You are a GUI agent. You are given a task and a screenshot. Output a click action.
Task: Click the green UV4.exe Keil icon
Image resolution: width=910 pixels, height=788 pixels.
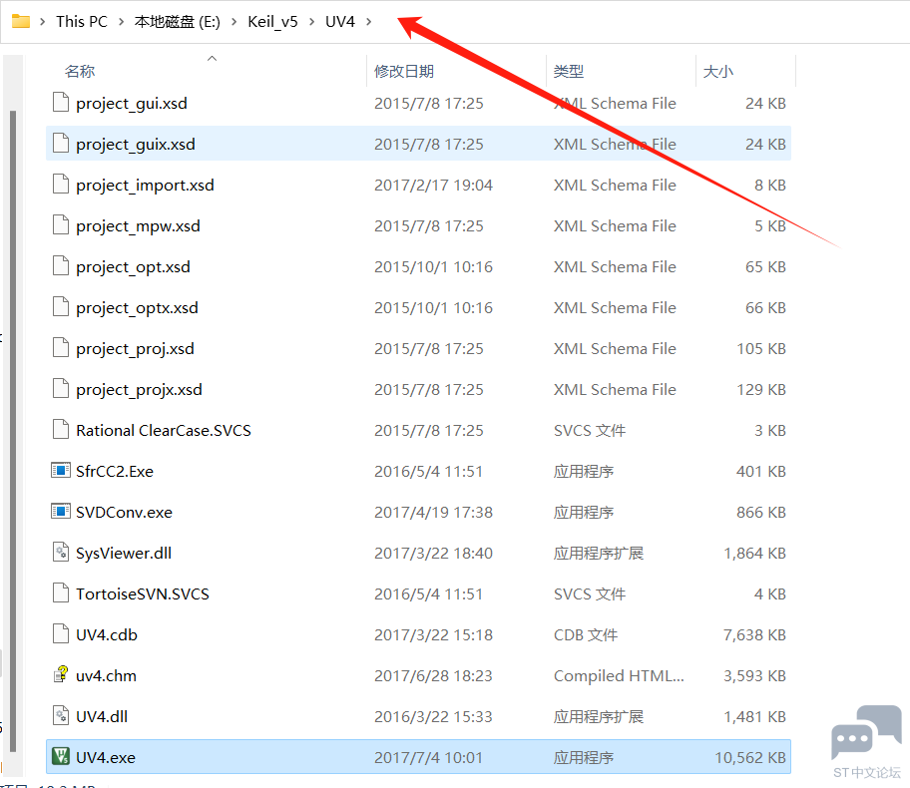[60, 756]
